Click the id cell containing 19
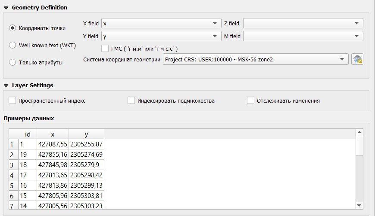Image resolution: width=375 pixels, height=216 pixels. pyautogui.click(x=28, y=155)
